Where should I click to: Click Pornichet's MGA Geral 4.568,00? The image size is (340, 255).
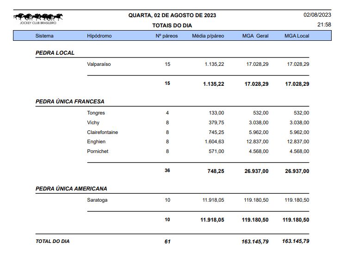click(x=259, y=151)
